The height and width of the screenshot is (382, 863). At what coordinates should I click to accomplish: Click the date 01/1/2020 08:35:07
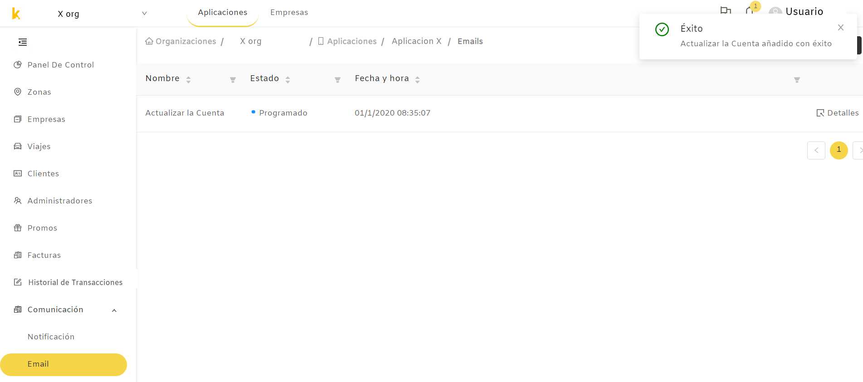click(x=393, y=113)
